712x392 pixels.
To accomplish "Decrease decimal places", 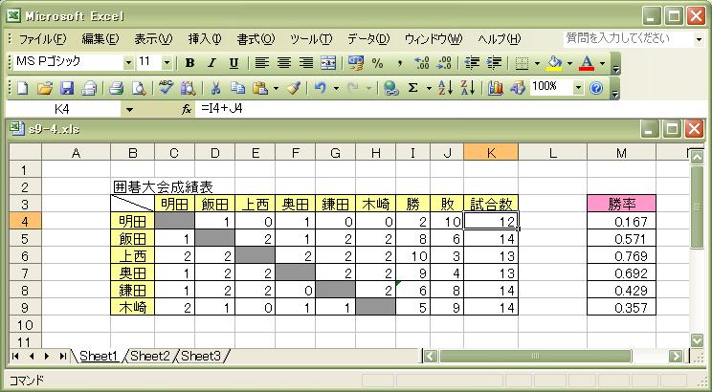I will pyautogui.click(x=444, y=63).
